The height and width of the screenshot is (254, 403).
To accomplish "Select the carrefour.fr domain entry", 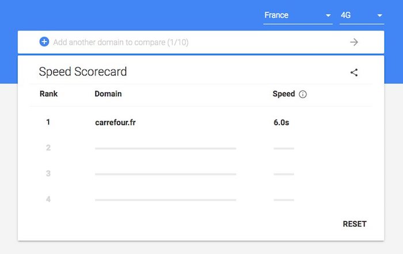I will pos(119,122).
